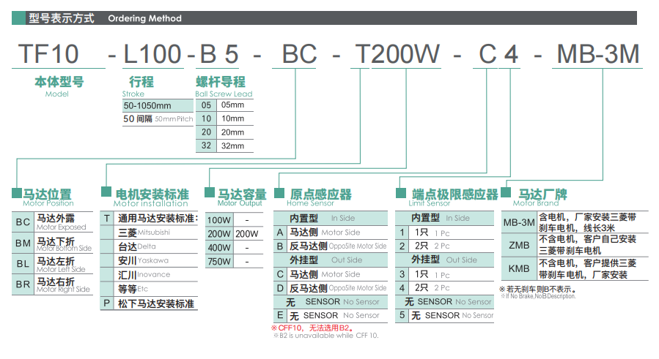This screenshot has height=359, width=659.
Task: Click the 'TF10' model code
Action: [48, 54]
